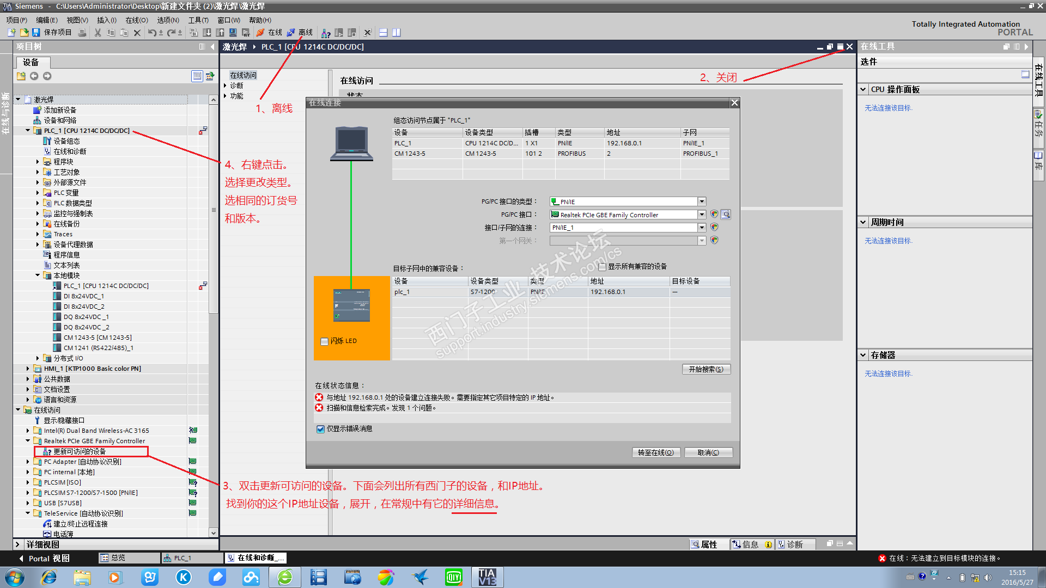Enable the 闪烁 LED checkbox
1046x588 pixels.
pyautogui.click(x=325, y=341)
